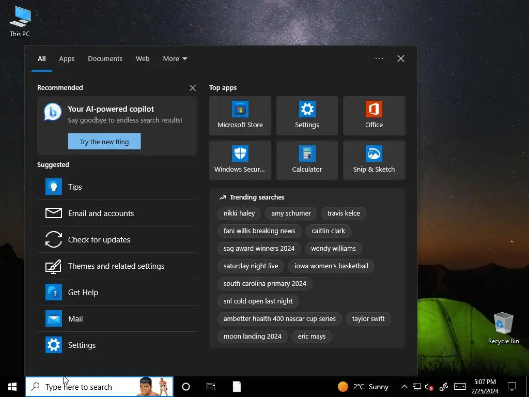Select snl cold open last night

258,301
